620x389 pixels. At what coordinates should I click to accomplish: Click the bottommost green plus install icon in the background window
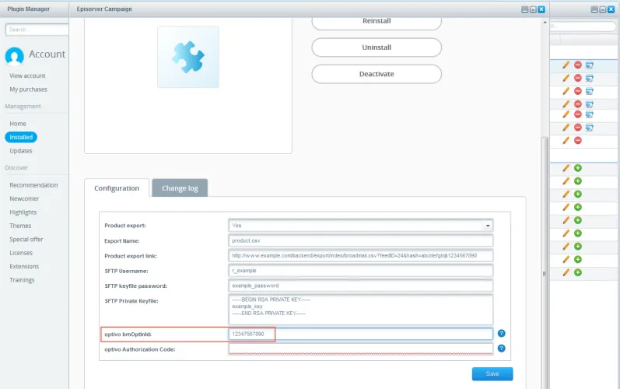click(x=578, y=272)
